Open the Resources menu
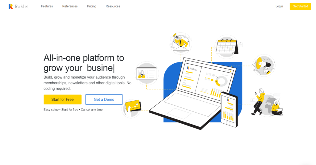 click(113, 6)
